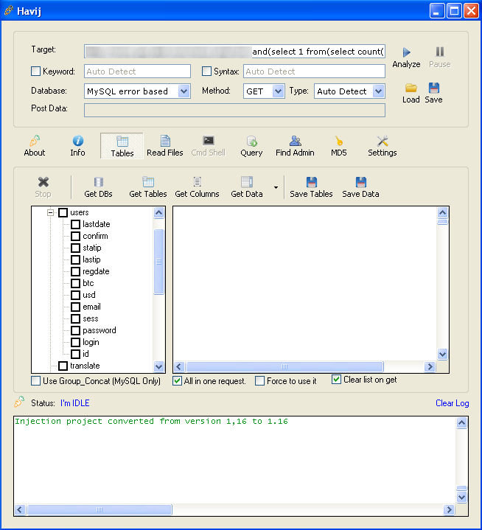Check the password column checkbox
The height and width of the screenshot is (530, 482).
[75, 330]
